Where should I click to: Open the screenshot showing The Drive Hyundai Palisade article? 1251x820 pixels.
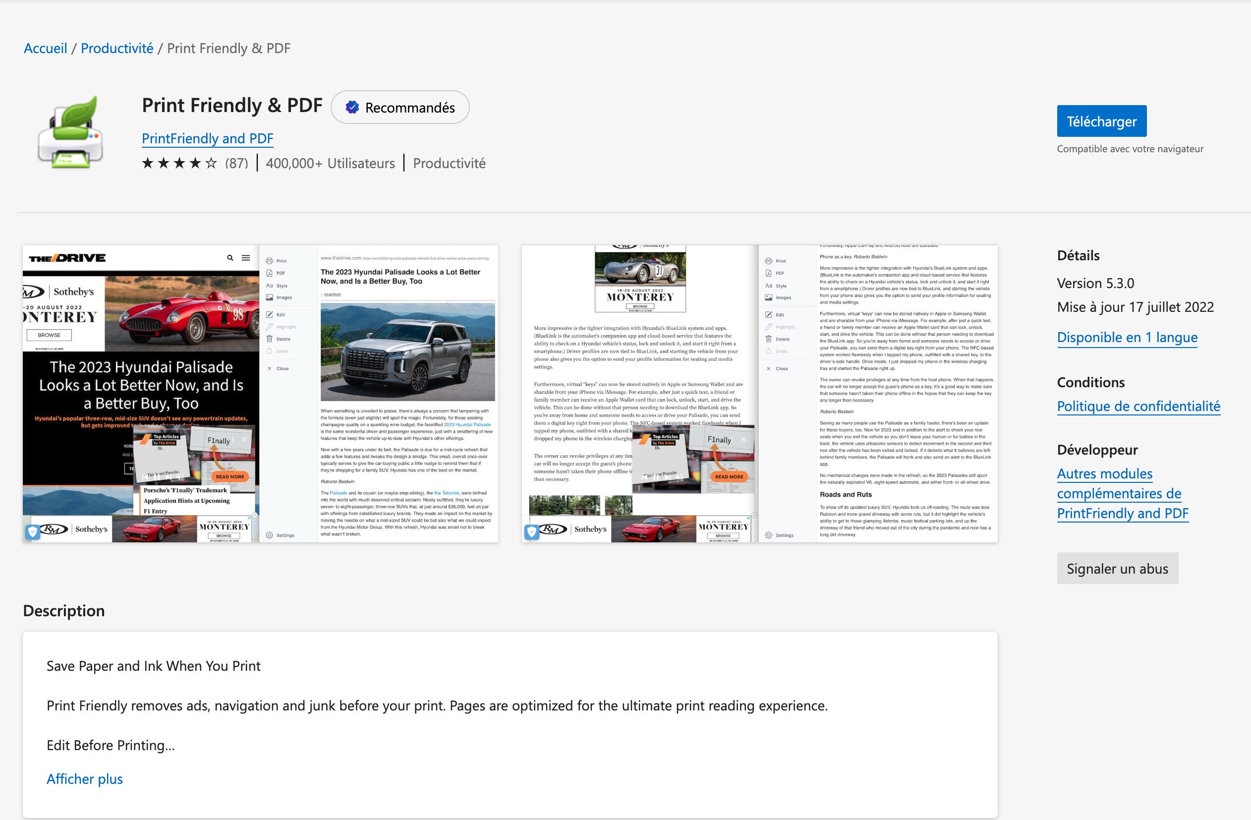pyautogui.click(x=260, y=394)
